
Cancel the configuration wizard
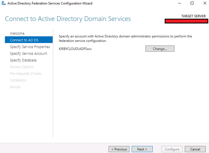tap(195, 149)
